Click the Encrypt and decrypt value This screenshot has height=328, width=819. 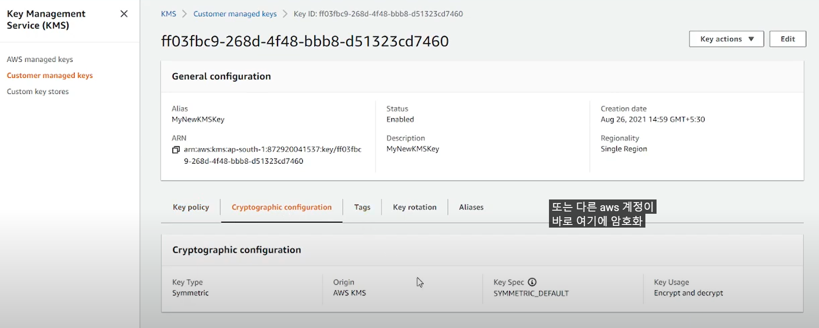tap(688, 293)
